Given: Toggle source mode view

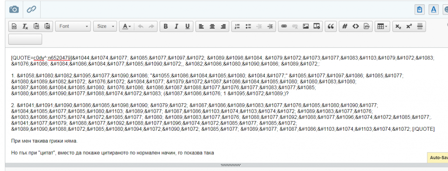Looking at the screenshot, I should (14, 26).
